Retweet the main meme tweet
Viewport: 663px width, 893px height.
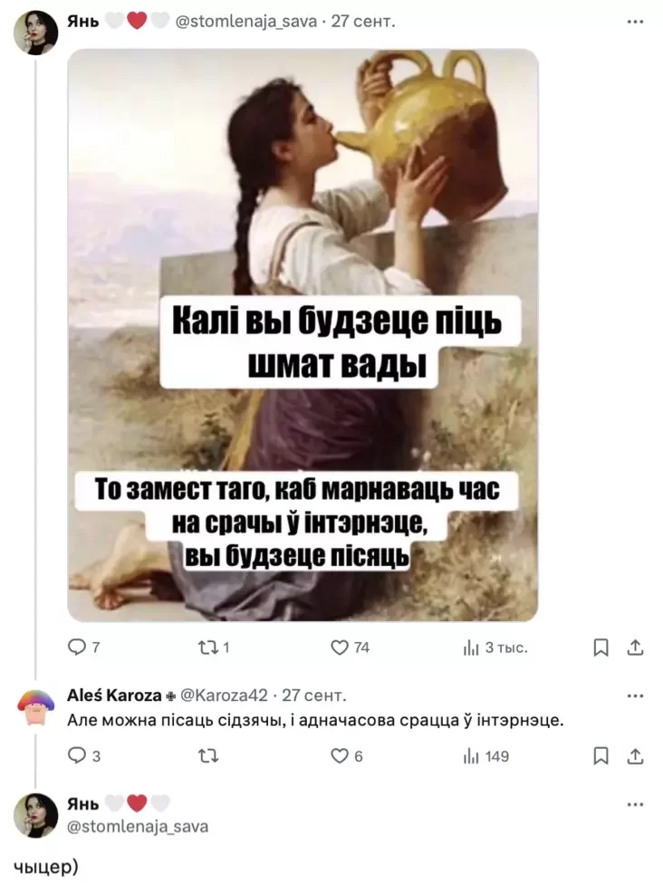(x=213, y=648)
